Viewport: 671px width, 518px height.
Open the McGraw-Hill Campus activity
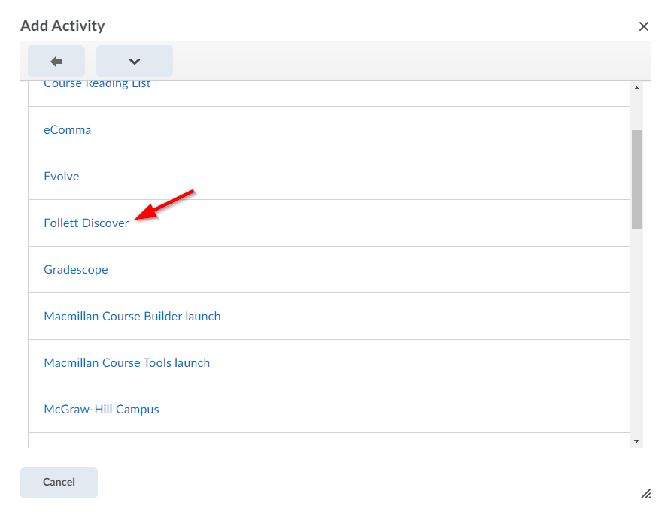[101, 409]
